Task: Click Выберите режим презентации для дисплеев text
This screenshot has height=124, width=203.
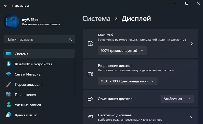Action: 130,120
